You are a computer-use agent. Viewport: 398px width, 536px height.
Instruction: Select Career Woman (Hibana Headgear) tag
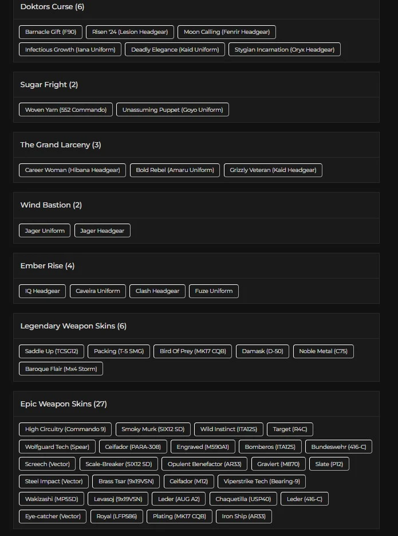click(72, 170)
